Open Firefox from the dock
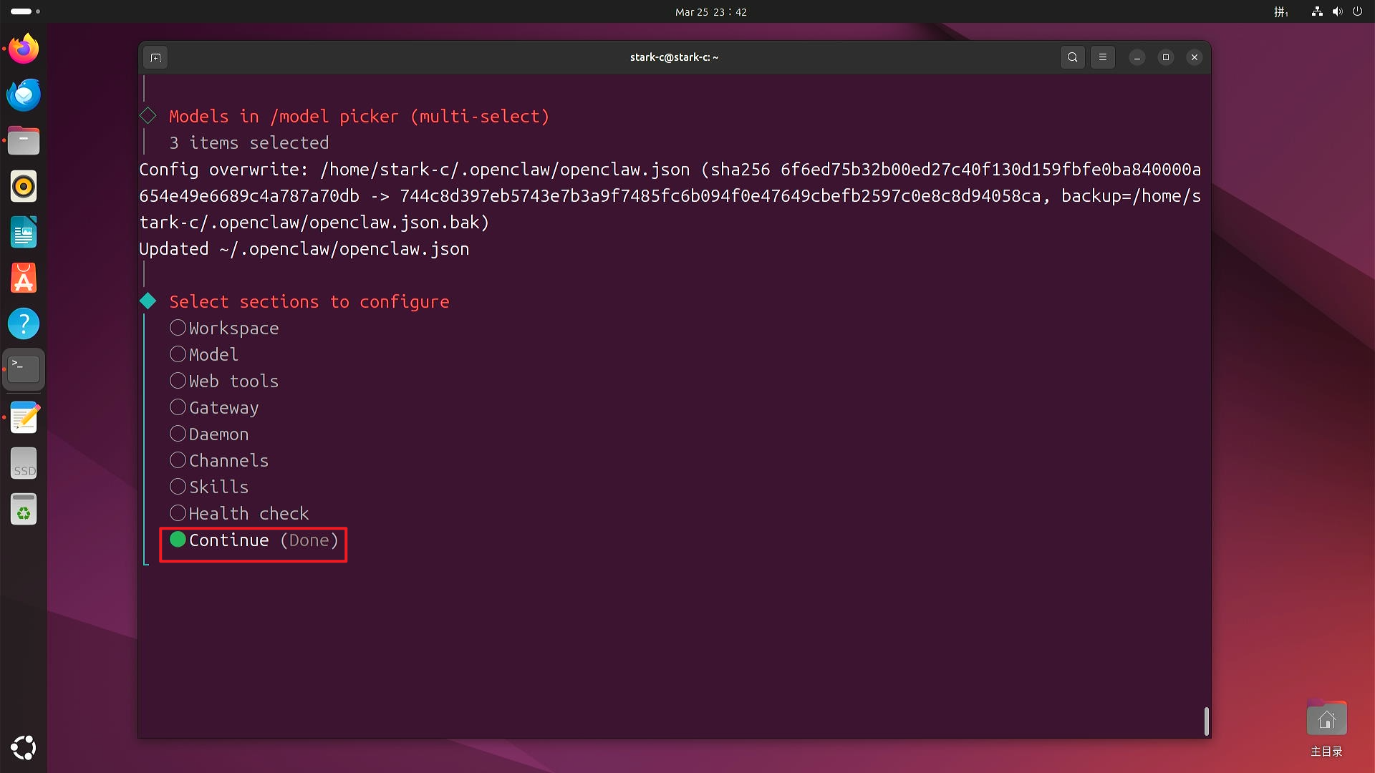This screenshot has height=773, width=1375. (x=24, y=49)
